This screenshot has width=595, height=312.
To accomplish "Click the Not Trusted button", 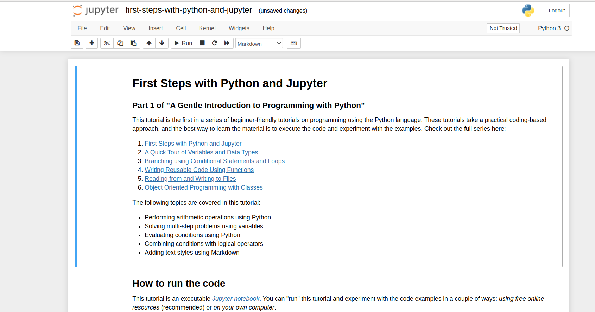I will (x=503, y=28).
